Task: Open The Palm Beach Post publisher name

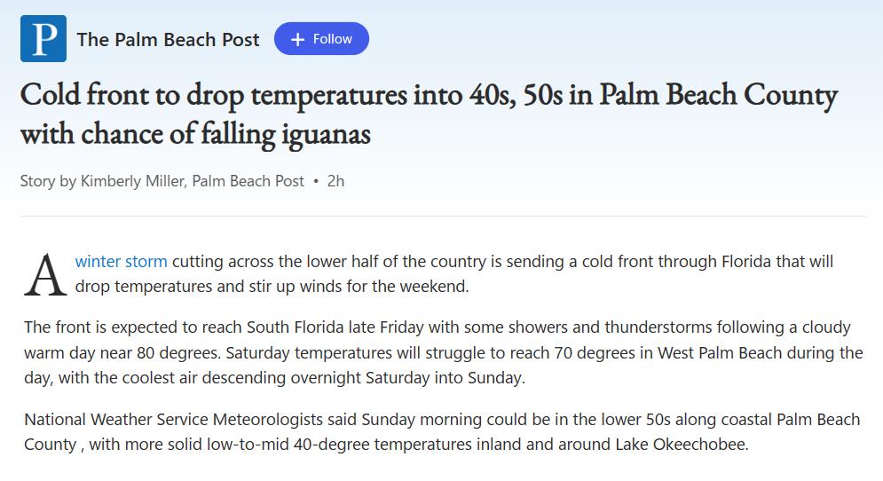Action: coord(168,39)
